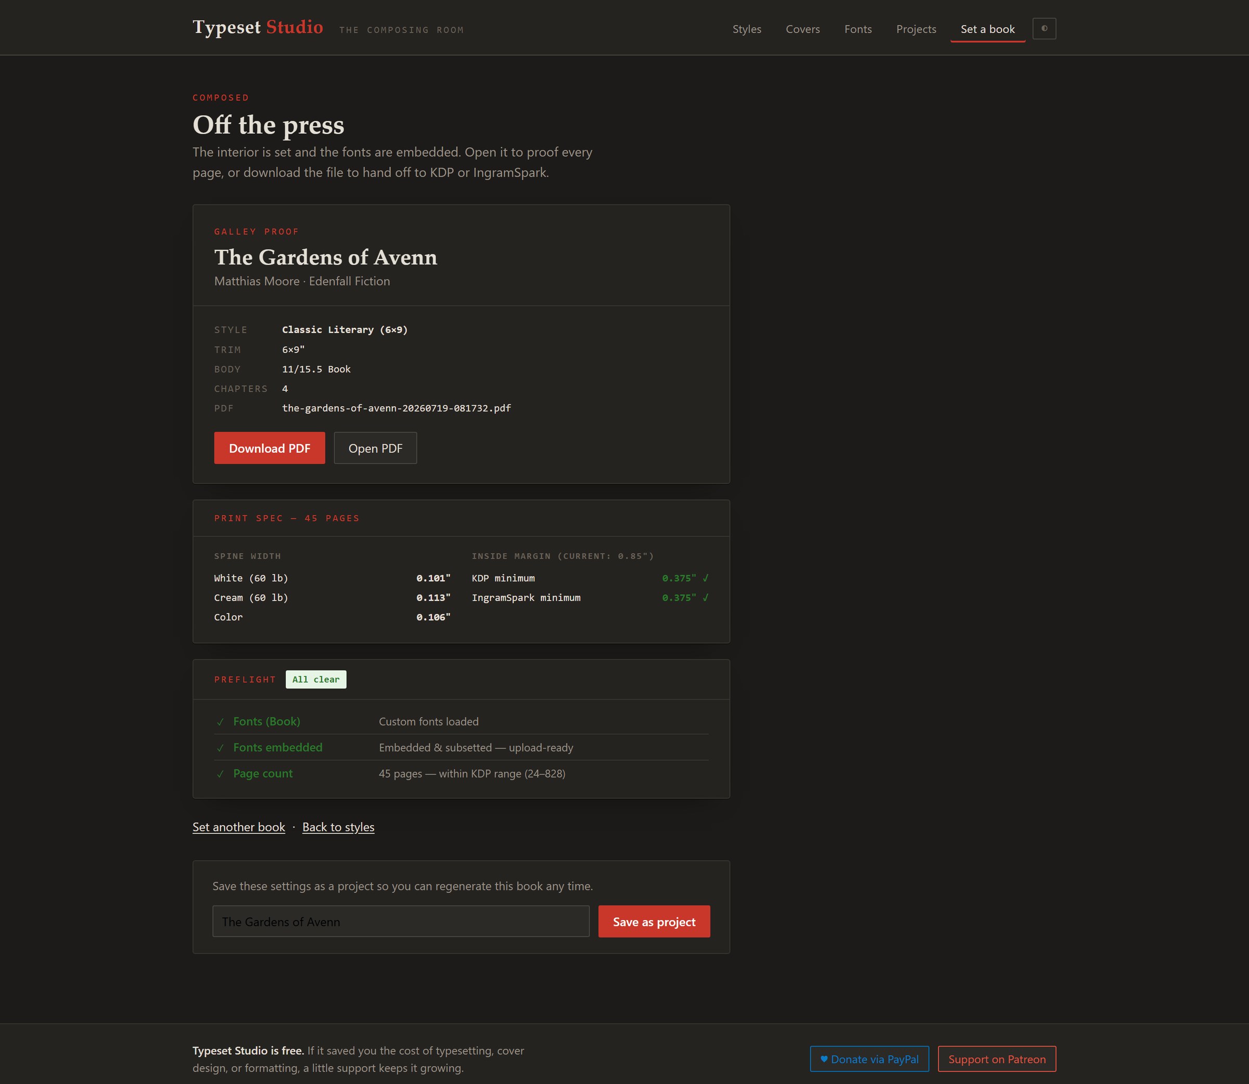Click the 6×9" trim value

pos(294,350)
